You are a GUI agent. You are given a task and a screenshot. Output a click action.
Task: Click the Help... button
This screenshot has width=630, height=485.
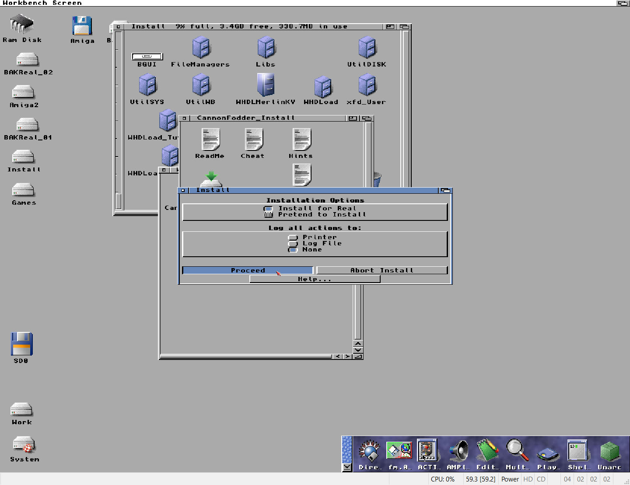point(315,279)
